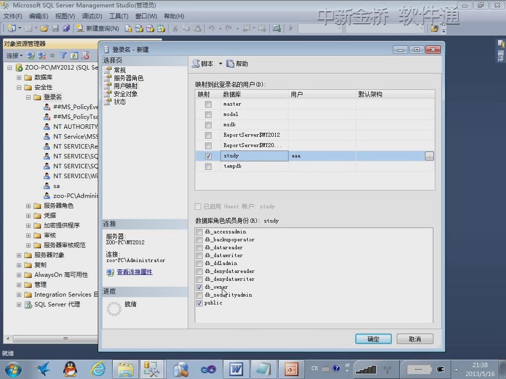
Task: Expand the Server Objects (服务器对象) node
Action: (x=19, y=255)
